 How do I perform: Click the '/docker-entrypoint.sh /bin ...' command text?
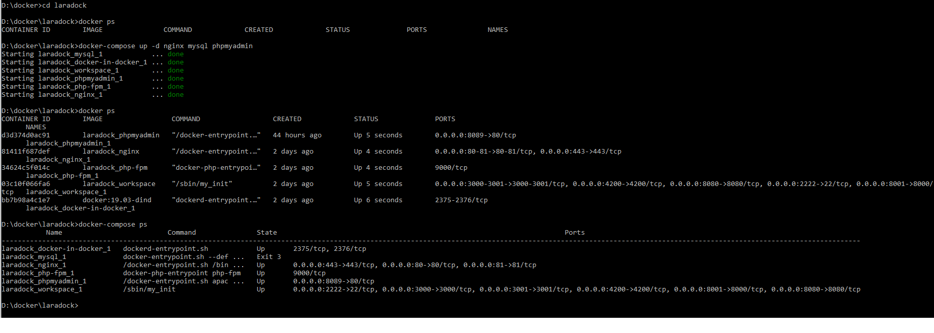coord(184,265)
